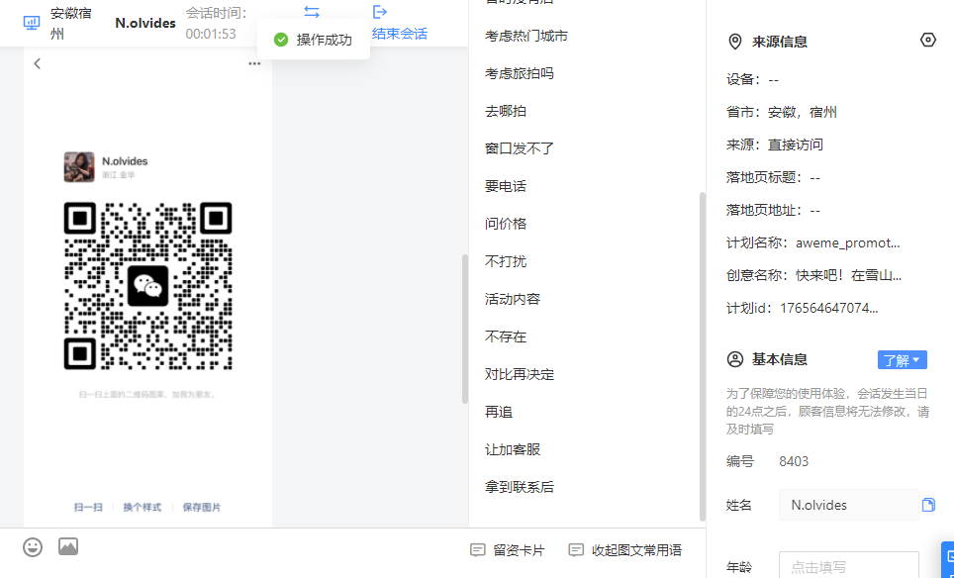Image resolution: width=954 pixels, height=578 pixels.
Task: Click the chat area scrollbar
Action: 465,330
